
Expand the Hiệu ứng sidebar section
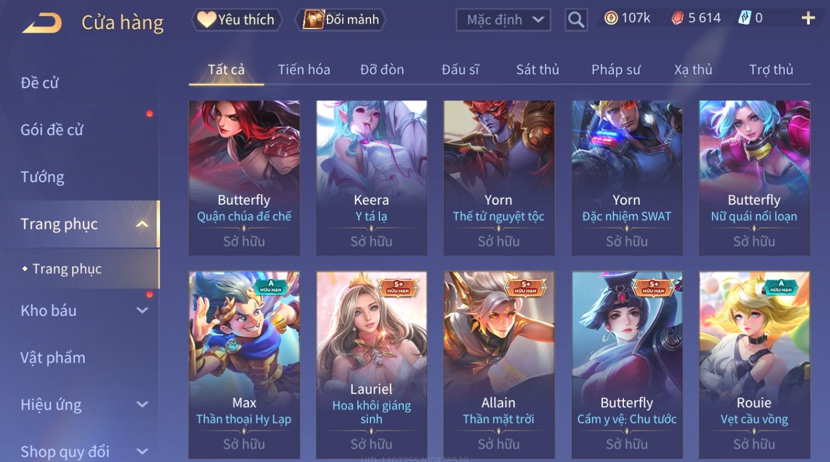142,405
